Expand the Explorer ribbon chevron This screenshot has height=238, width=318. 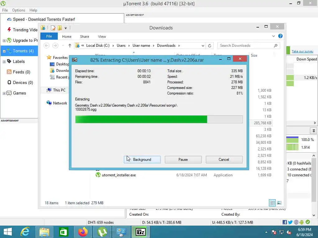274,36
